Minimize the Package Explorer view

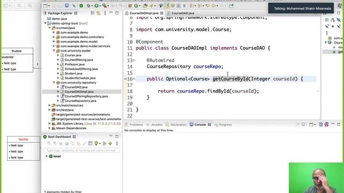(x=111, y=13)
